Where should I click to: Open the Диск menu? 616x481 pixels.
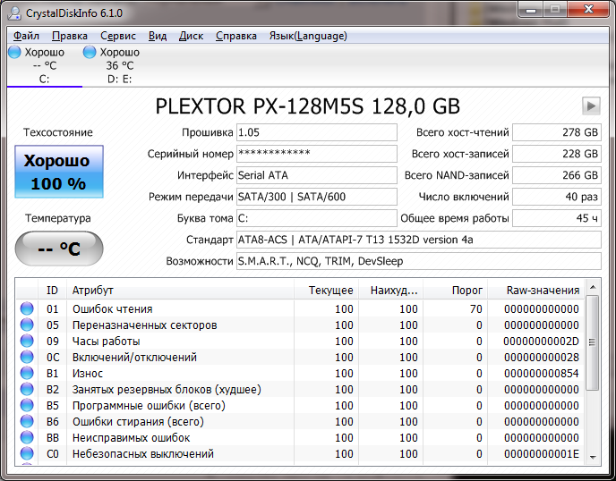tap(191, 36)
